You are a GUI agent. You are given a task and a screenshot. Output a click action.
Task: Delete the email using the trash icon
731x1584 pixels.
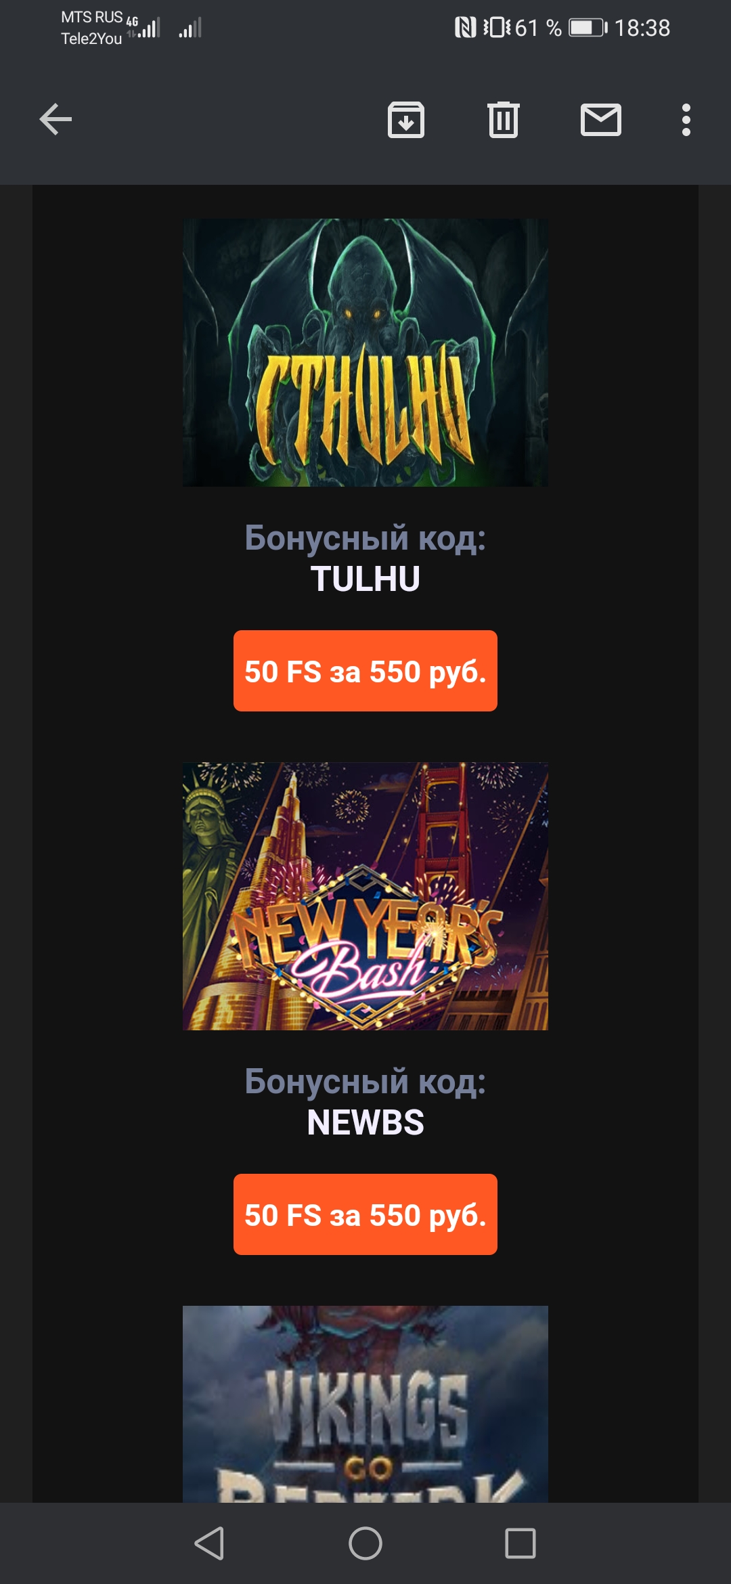coord(504,120)
